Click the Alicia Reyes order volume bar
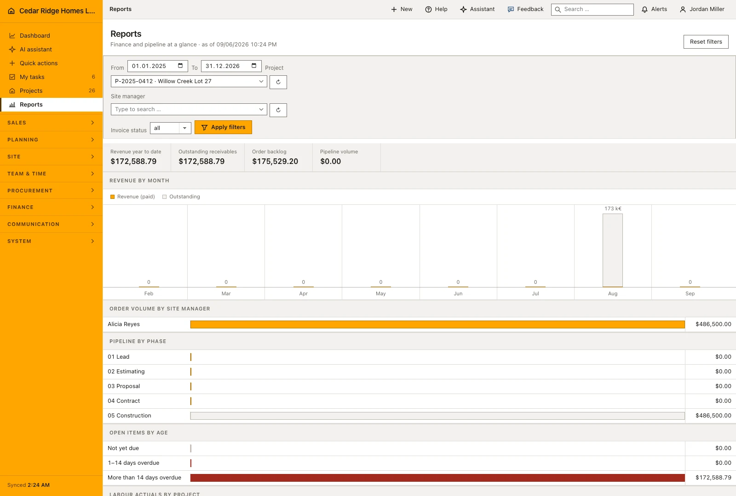The height and width of the screenshot is (496, 736). click(x=437, y=325)
